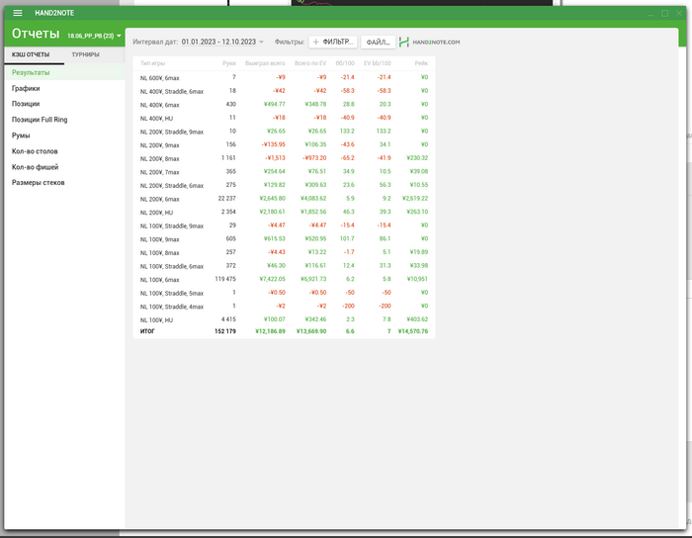Select row NL 400¥, HU

[x=284, y=118]
